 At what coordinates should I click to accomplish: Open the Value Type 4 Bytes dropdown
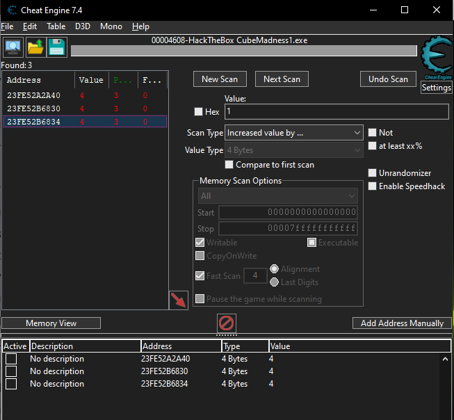[294, 150]
